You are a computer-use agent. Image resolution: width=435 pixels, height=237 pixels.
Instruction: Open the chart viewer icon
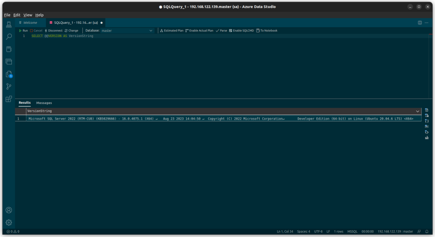(427, 137)
